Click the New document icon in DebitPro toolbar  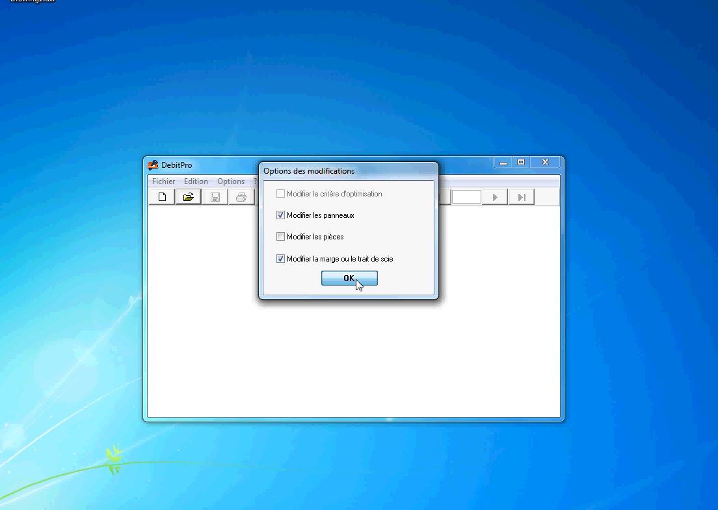coord(162,197)
